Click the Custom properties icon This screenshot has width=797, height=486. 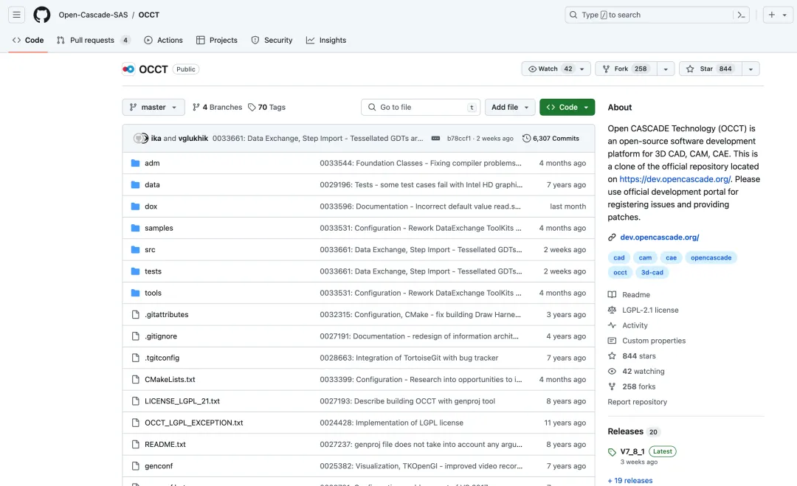[612, 341]
